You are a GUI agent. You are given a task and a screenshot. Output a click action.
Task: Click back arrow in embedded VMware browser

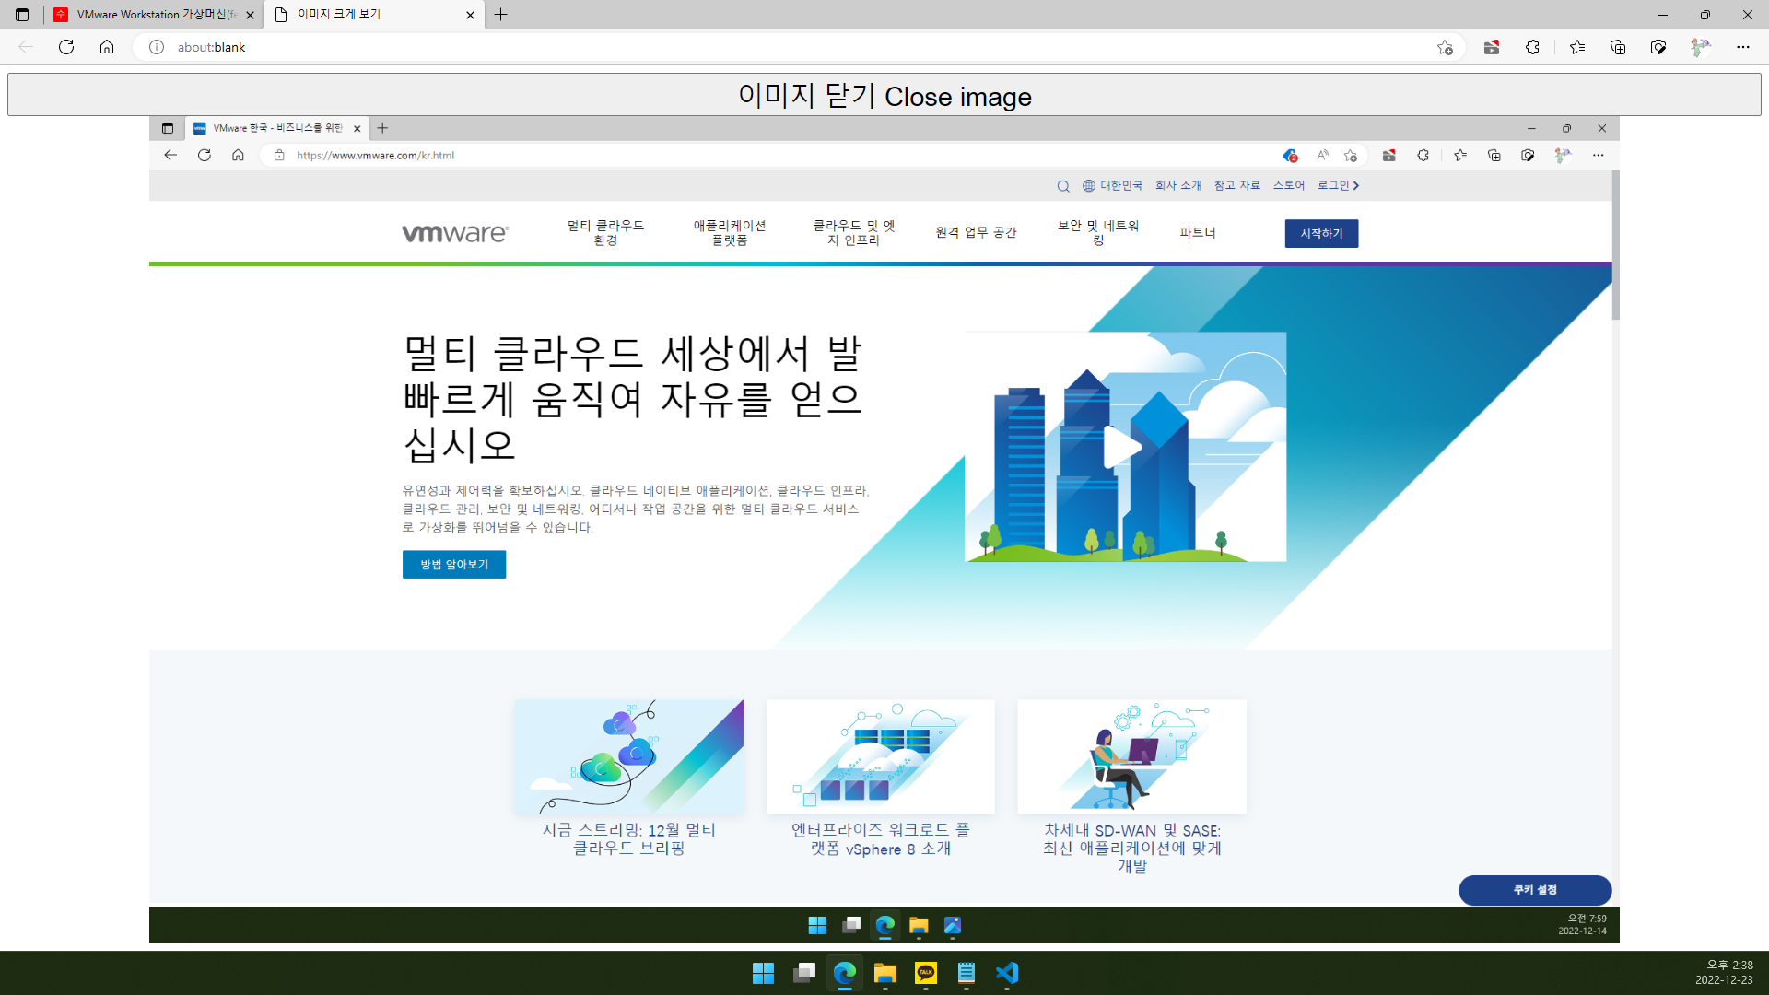(170, 156)
